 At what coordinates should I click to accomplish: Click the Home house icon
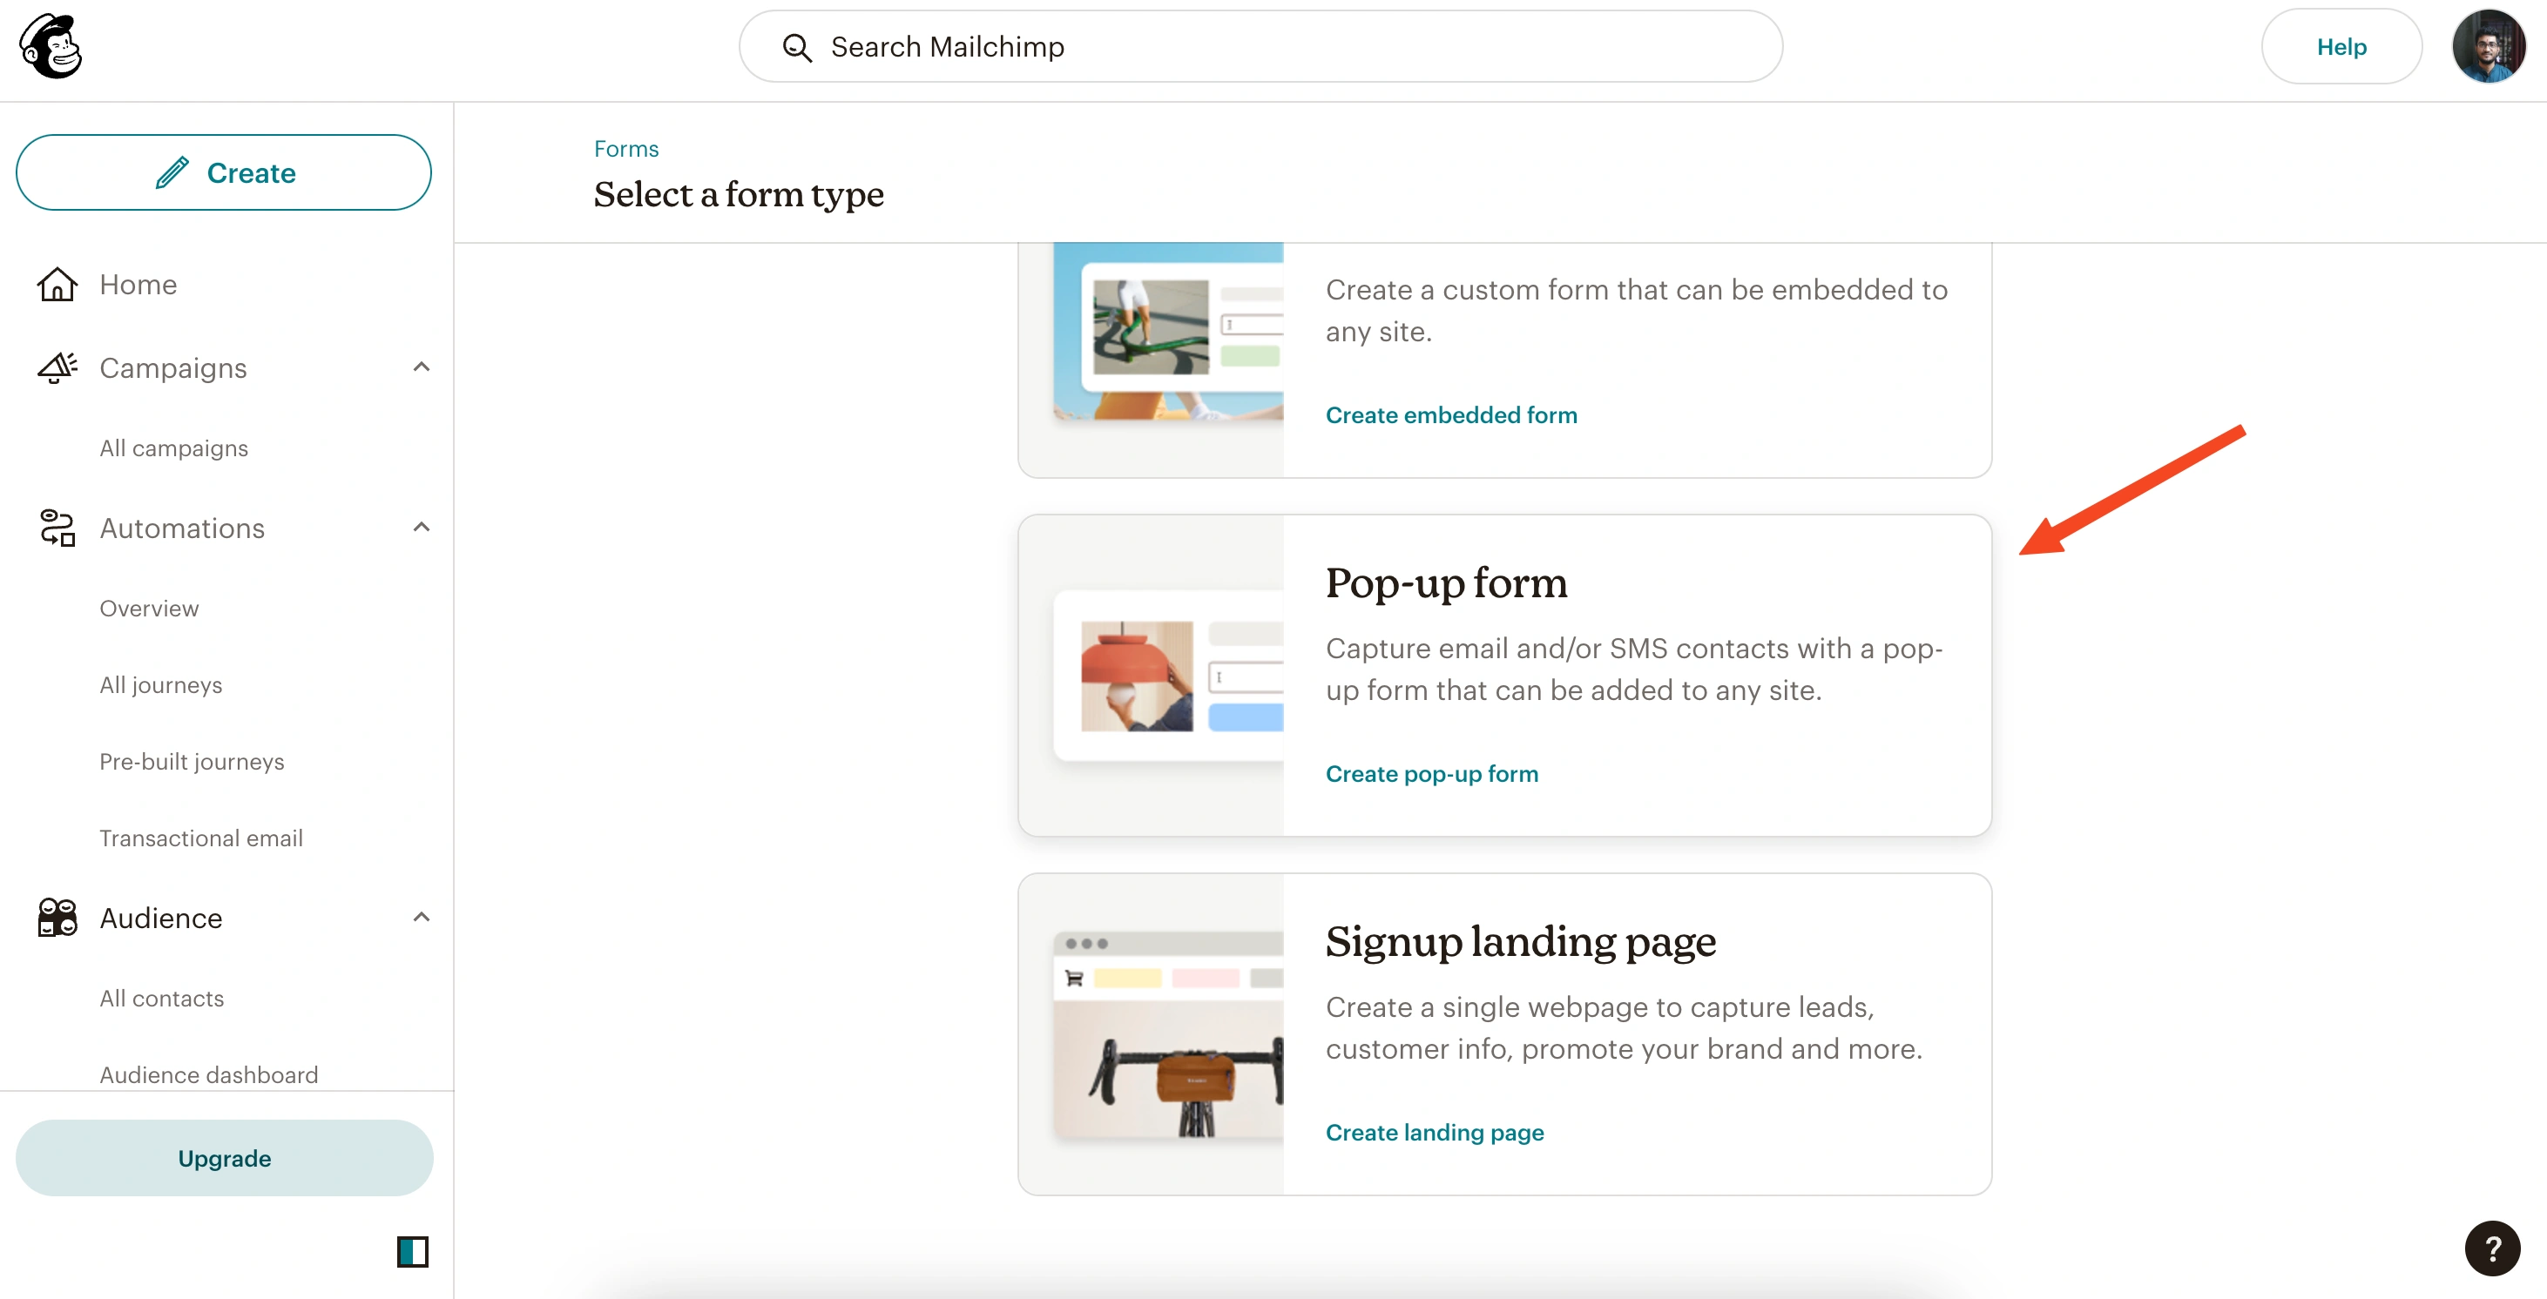pos(57,285)
